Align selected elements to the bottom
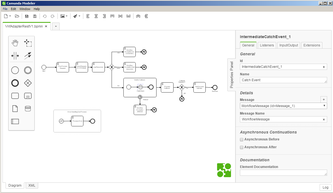333x193 pixels. pos(128,16)
